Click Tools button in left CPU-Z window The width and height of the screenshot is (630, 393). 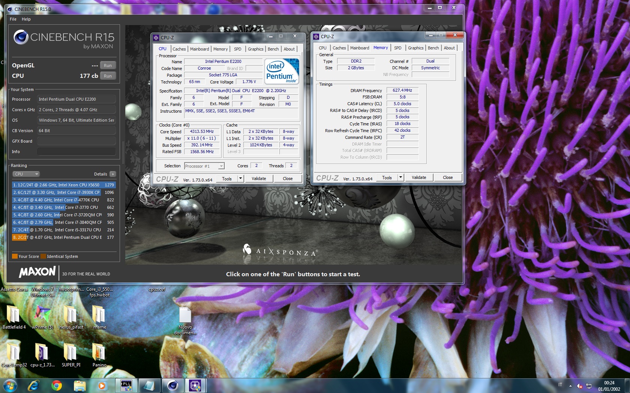click(227, 179)
